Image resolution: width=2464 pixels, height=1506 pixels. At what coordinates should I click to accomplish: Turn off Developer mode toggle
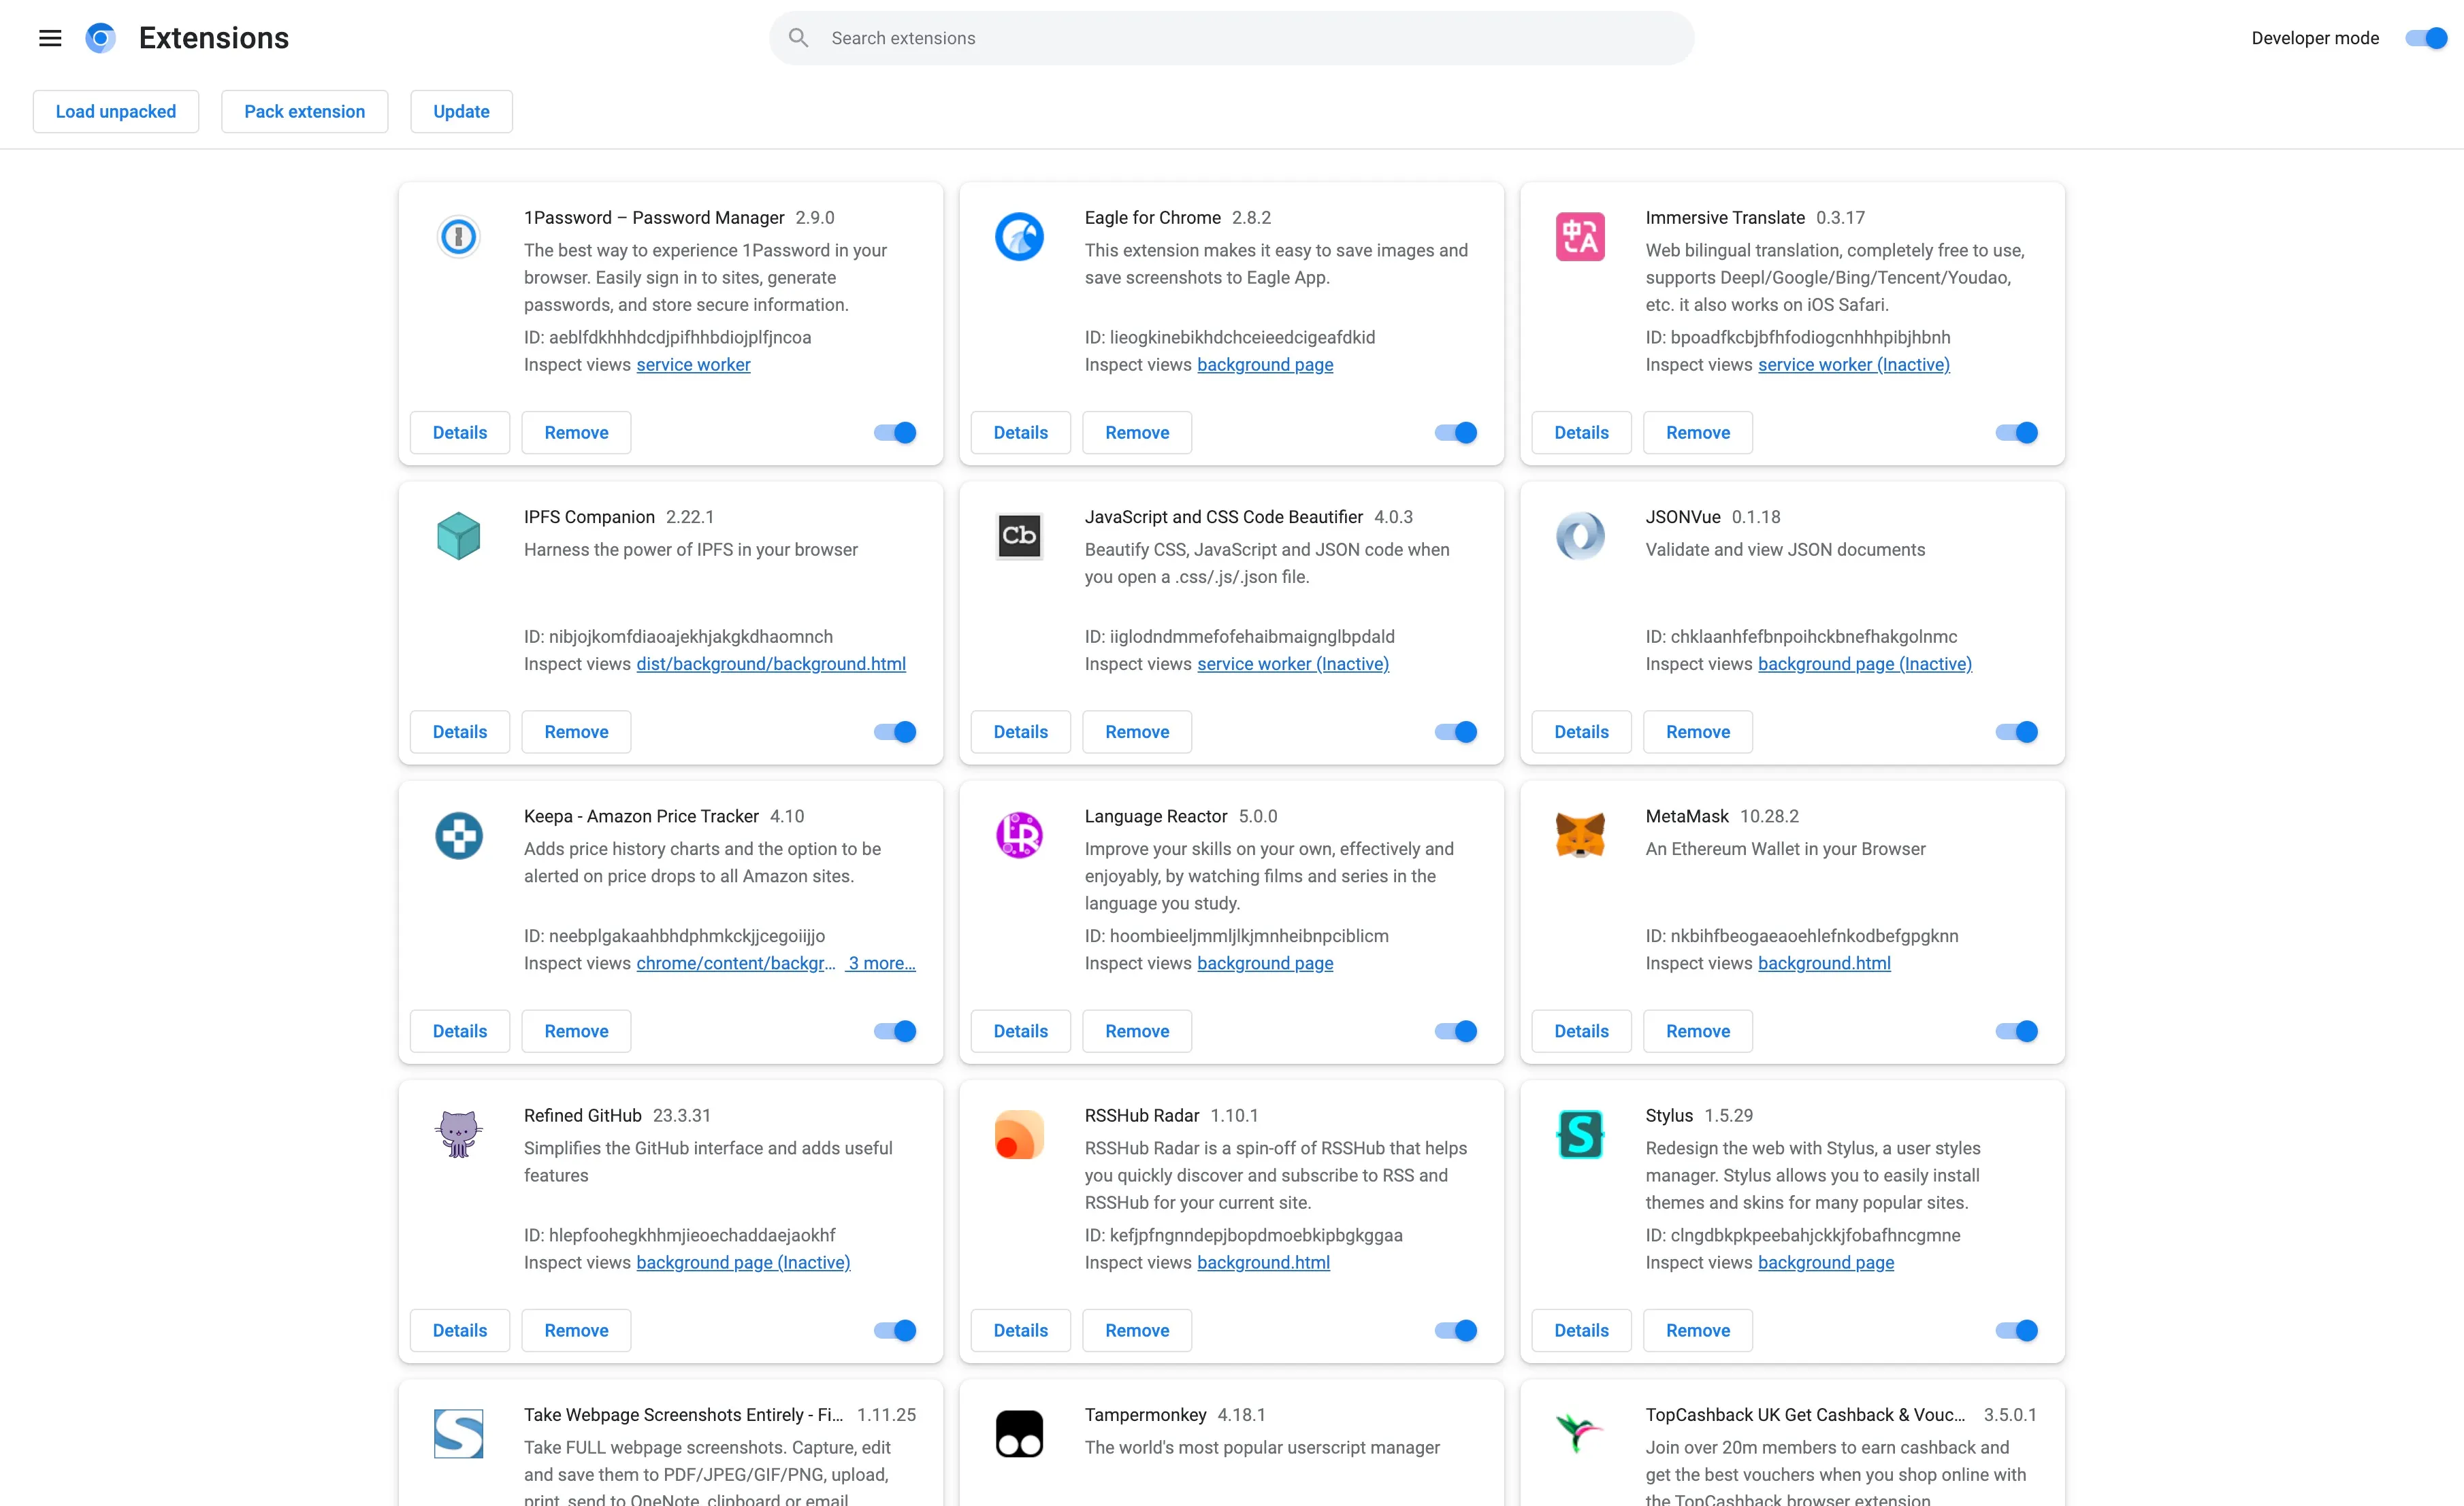click(x=2426, y=38)
